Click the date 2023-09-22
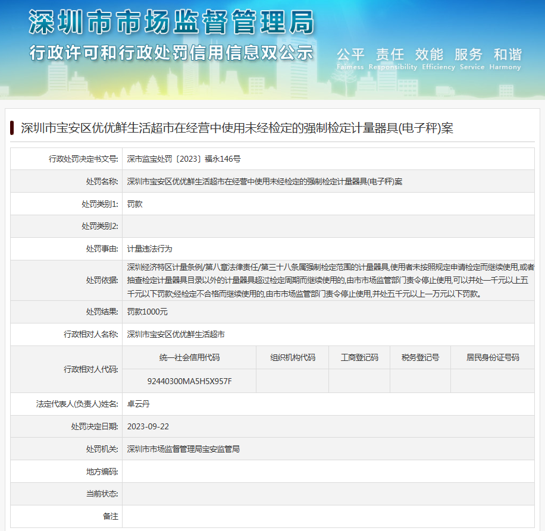Viewport: 545px width, 531px height. click(x=148, y=426)
